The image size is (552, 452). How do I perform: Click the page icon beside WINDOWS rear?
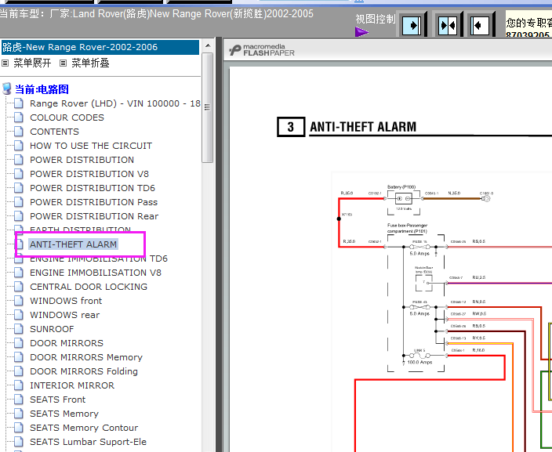pos(19,314)
